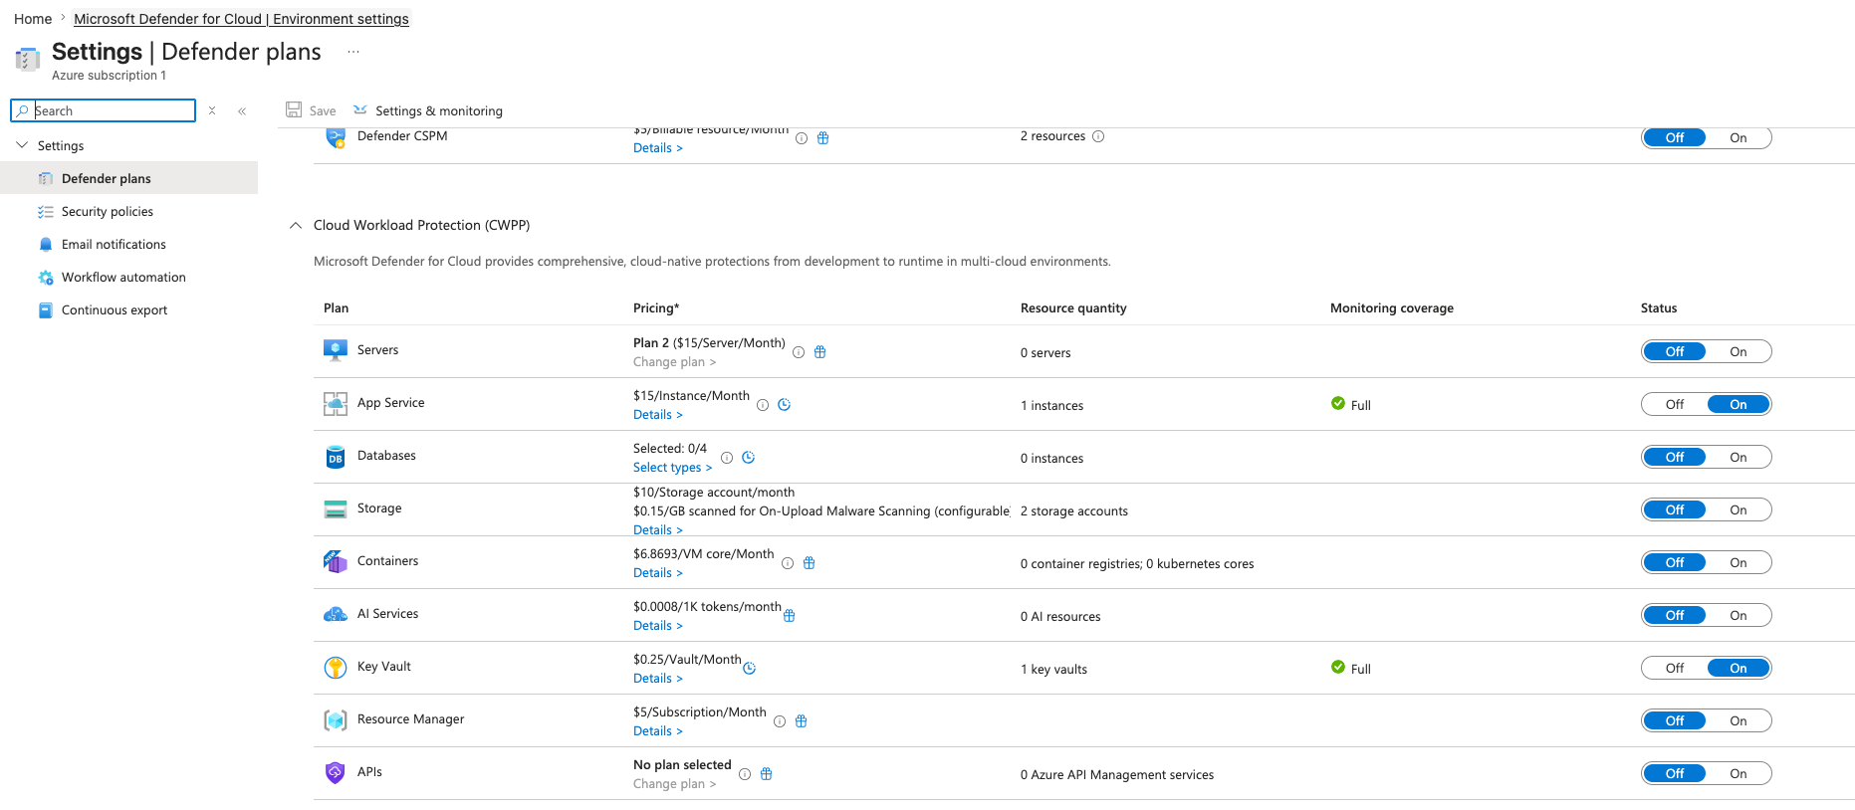Image resolution: width=1855 pixels, height=810 pixels.
Task: Click the Containers plan icon
Action: (x=336, y=562)
